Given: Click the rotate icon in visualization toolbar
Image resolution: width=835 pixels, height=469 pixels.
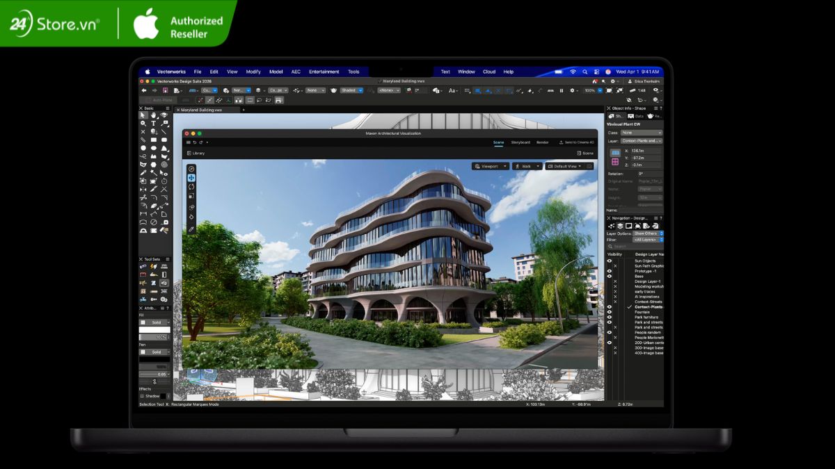Looking at the screenshot, I should coord(191,187).
